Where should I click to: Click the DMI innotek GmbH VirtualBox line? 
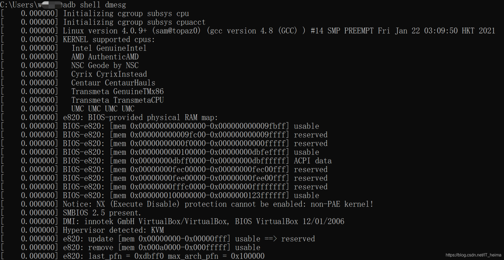click(x=203, y=221)
